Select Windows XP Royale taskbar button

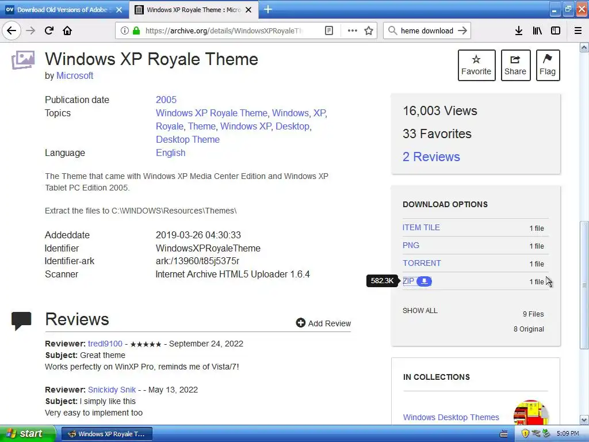[106, 434]
